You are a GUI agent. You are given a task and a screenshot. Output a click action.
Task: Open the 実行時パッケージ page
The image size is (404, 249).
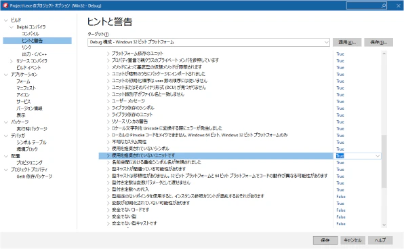point(32,129)
